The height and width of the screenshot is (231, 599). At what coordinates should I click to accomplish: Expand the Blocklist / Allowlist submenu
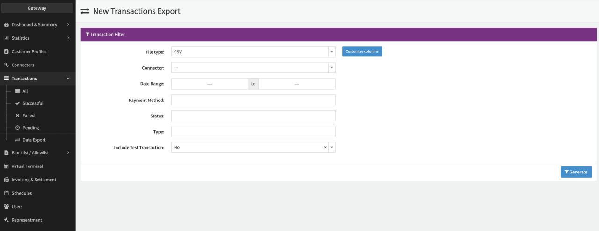click(x=68, y=152)
